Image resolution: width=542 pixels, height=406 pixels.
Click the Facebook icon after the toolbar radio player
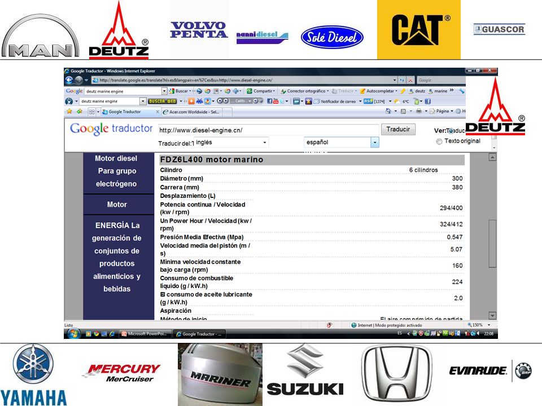[270, 101]
